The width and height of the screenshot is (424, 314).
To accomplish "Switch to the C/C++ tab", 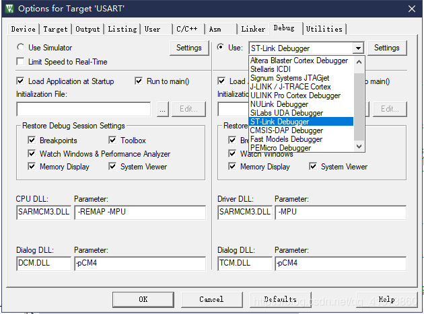I will click(x=187, y=29).
